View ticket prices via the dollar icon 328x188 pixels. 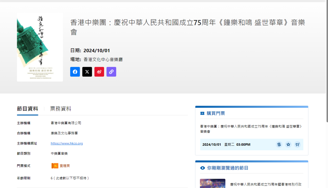(x=279, y=145)
